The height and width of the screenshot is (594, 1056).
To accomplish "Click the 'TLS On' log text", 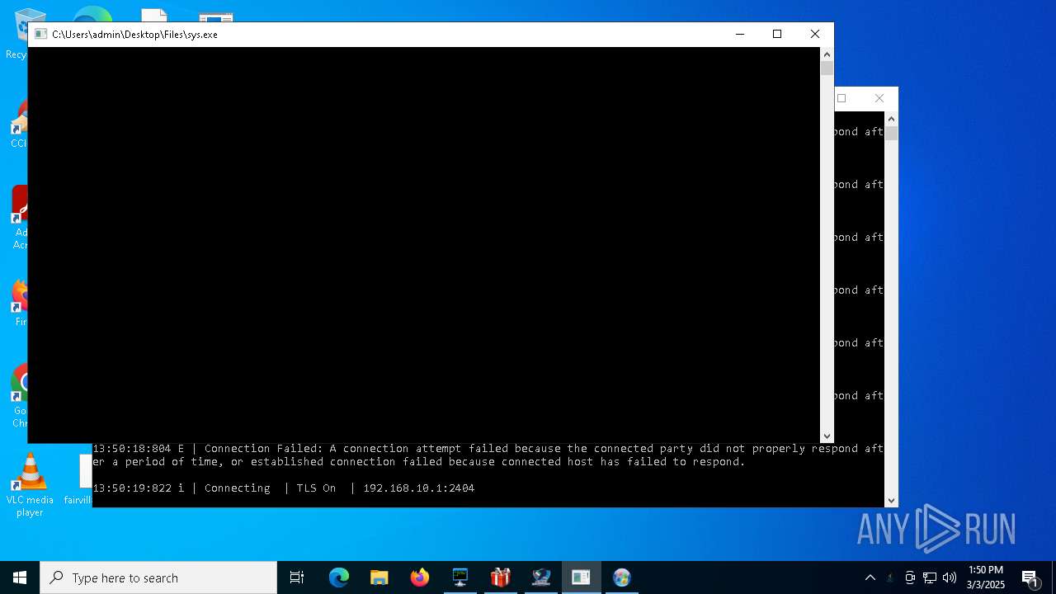I will [316, 488].
